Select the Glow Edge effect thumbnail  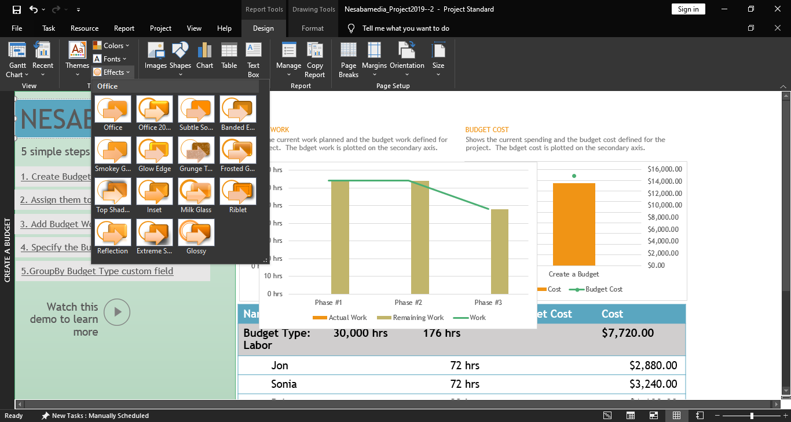(x=155, y=151)
